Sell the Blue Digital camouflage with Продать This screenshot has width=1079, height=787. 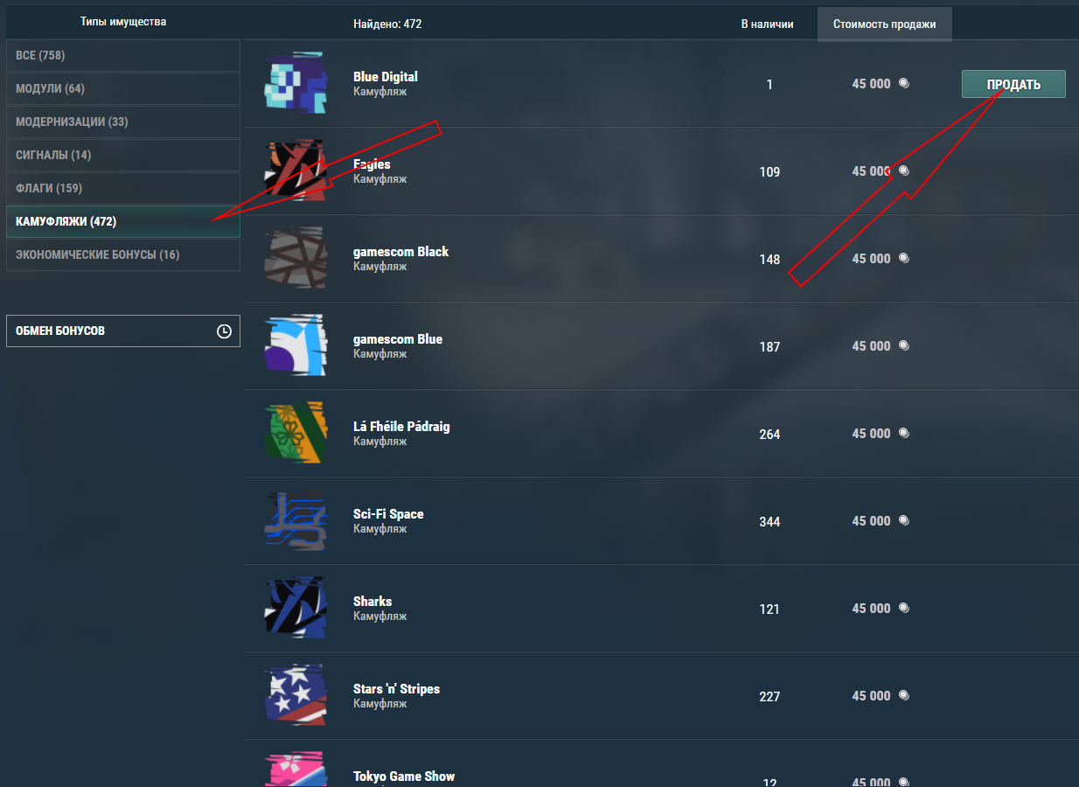click(x=1013, y=84)
